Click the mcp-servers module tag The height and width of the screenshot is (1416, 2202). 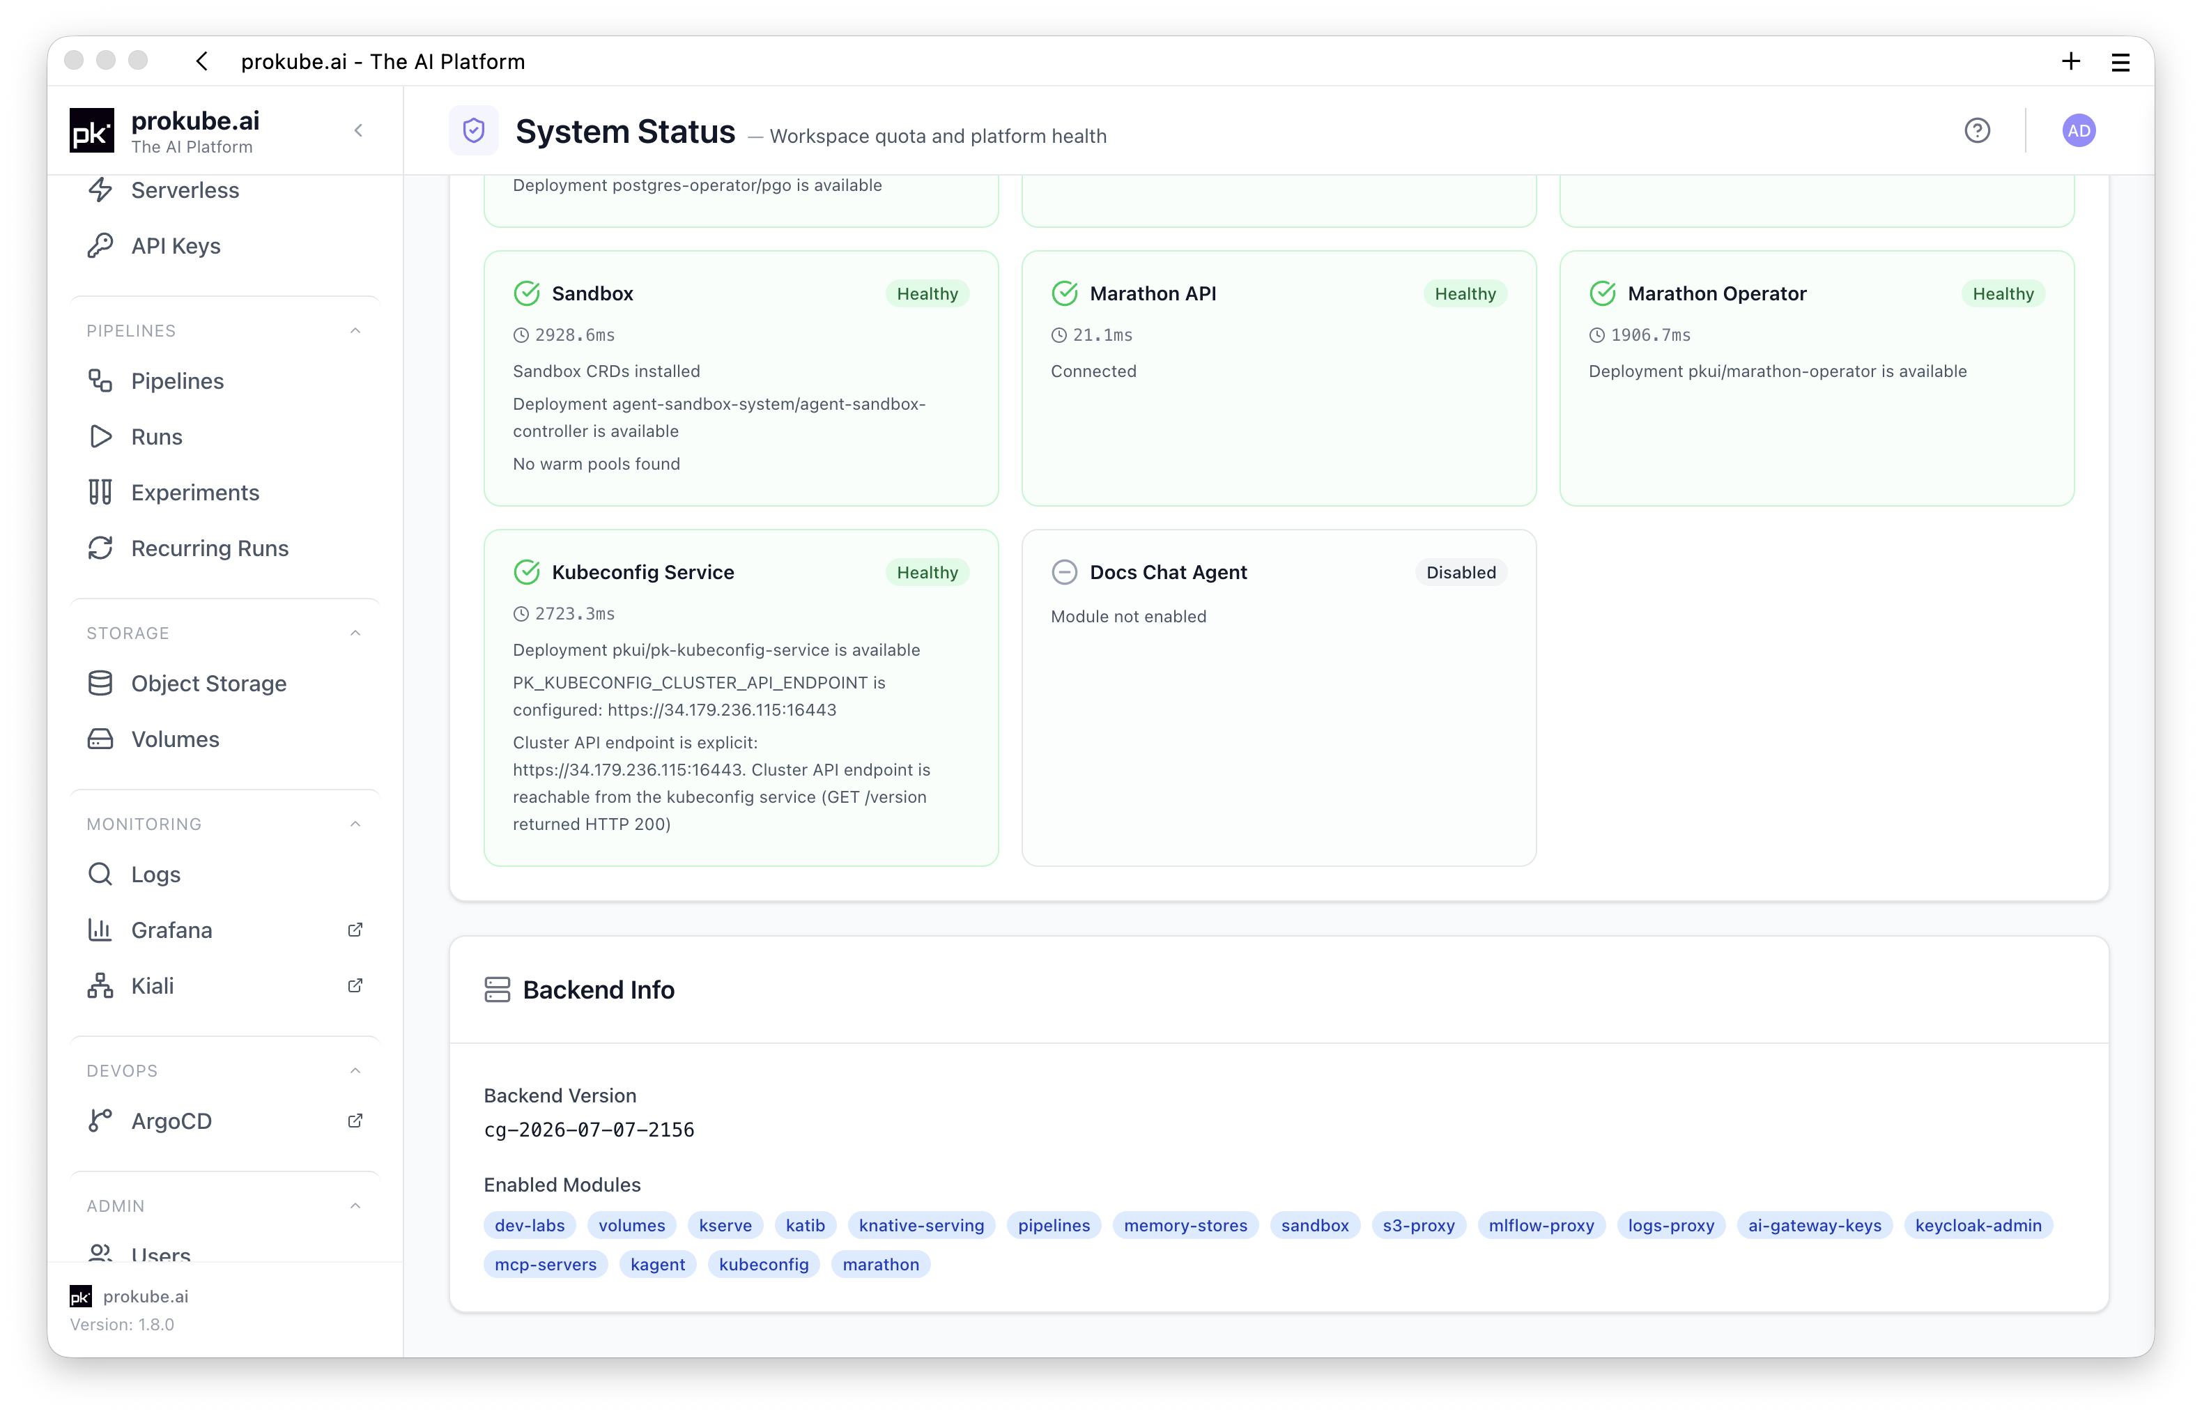[545, 1264]
